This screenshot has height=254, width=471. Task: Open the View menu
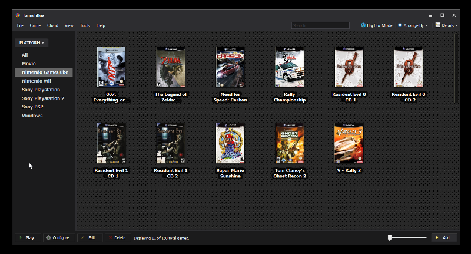[x=69, y=25]
